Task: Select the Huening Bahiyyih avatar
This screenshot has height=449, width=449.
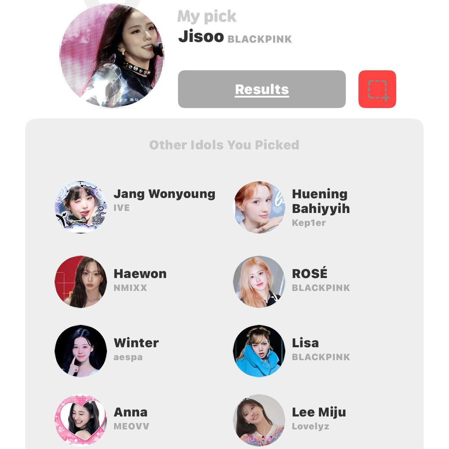Action: coord(259,207)
